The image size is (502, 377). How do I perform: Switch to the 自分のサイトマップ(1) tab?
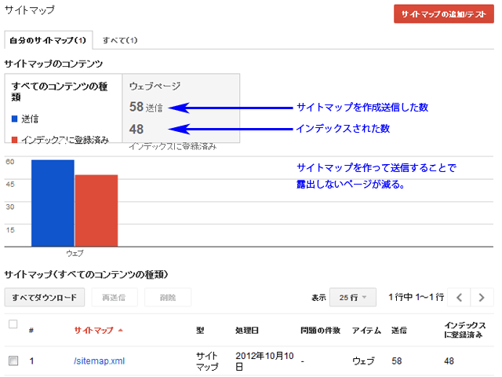(x=49, y=40)
